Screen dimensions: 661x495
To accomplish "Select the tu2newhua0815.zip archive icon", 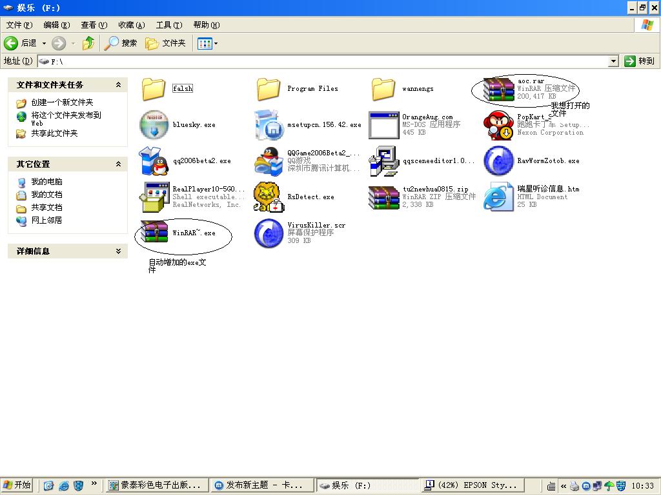I will tap(383, 197).
